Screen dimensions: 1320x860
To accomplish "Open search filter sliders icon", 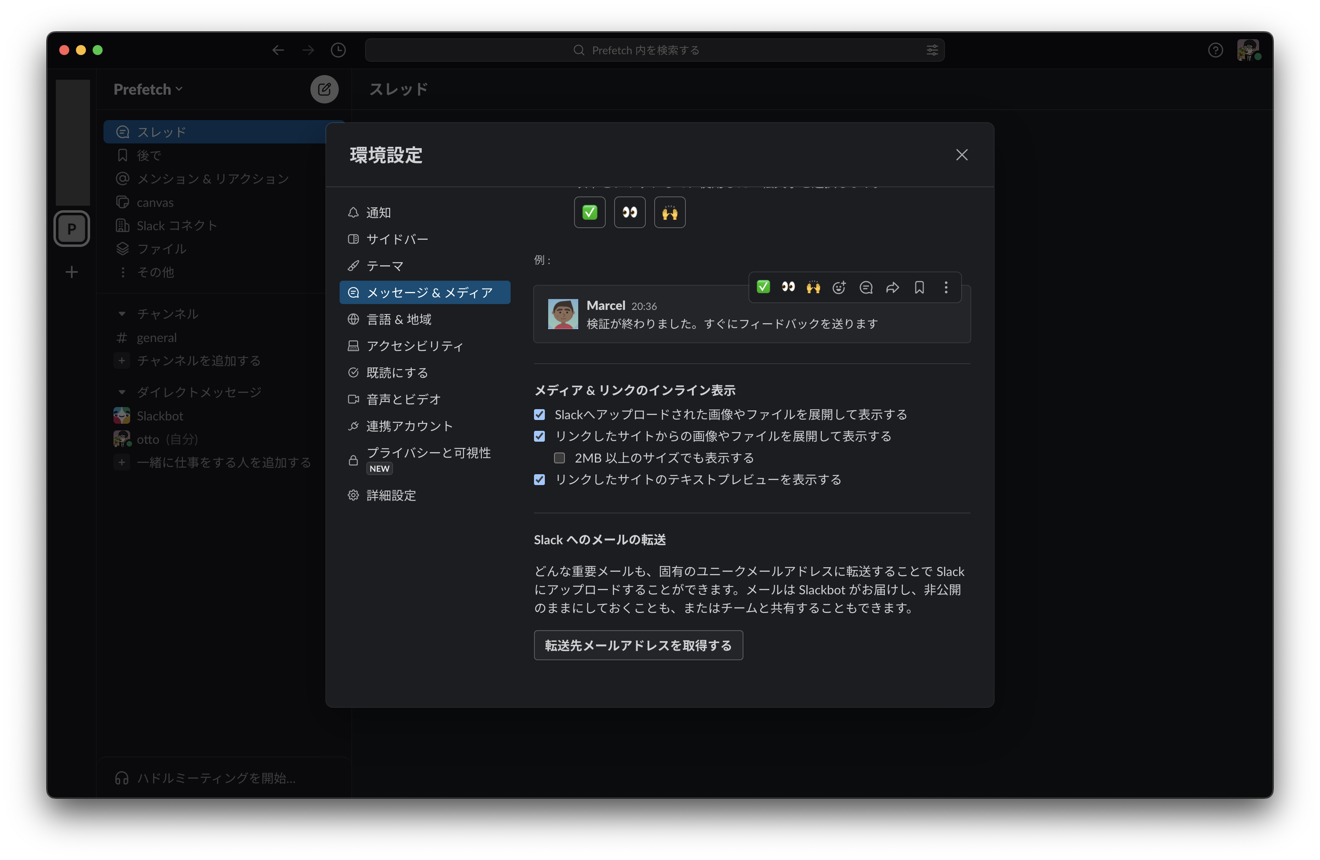I will coord(932,50).
